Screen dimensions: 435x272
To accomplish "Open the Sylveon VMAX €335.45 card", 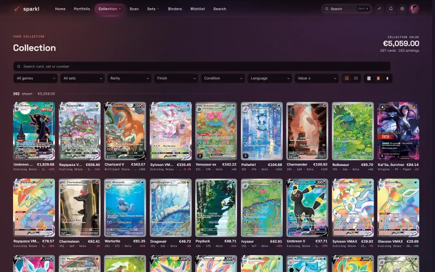I will [x=171, y=131].
